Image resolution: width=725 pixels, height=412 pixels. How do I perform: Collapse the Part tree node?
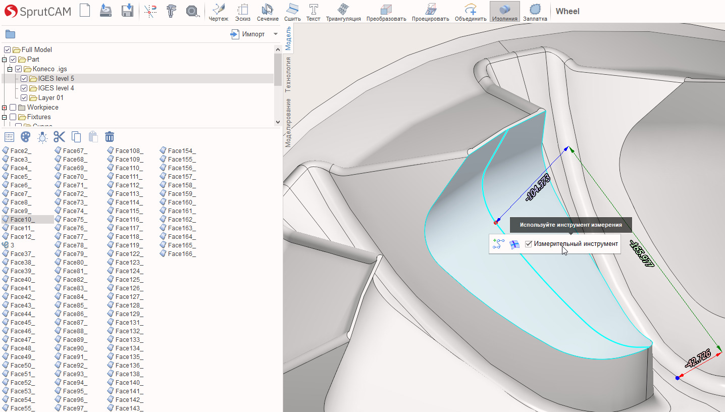(x=5, y=60)
